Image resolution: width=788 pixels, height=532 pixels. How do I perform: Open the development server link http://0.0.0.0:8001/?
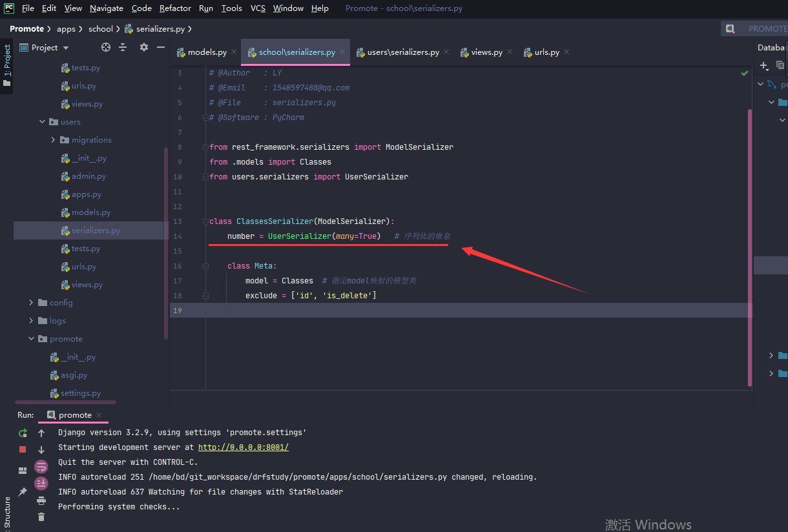pyautogui.click(x=244, y=447)
